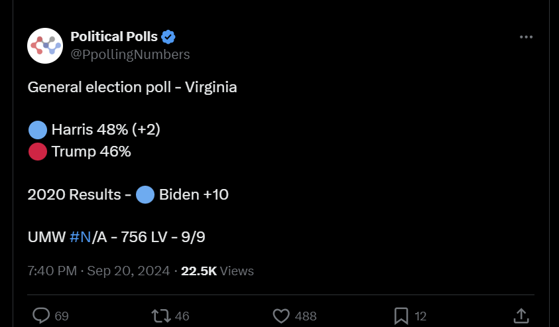The image size is (559, 327).
Task: Click the 488 likes count
Action: click(x=306, y=316)
